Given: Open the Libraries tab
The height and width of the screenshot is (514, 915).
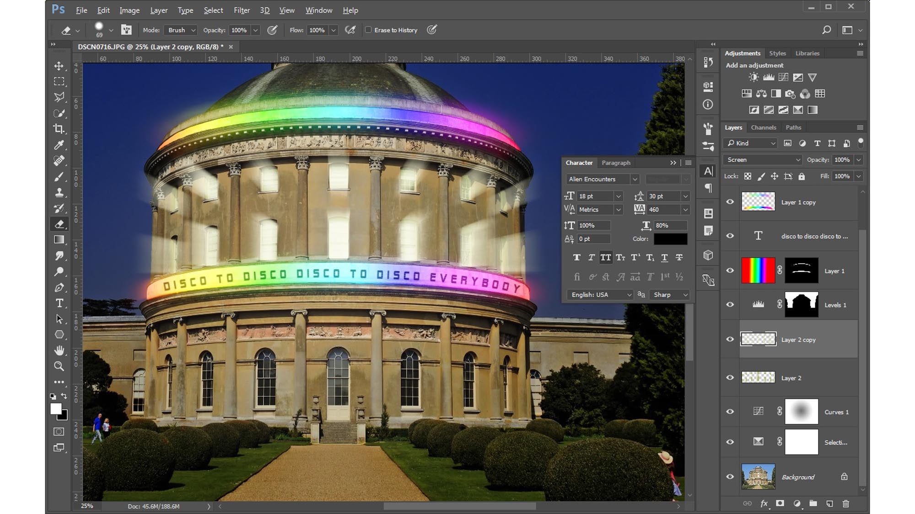Looking at the screenshot, I should [x=807, y=53].
